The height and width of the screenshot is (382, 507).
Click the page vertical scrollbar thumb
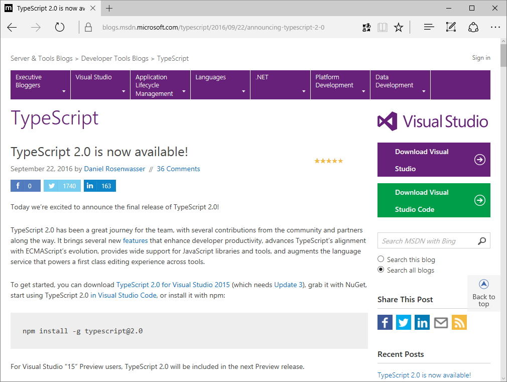[503, 55]
